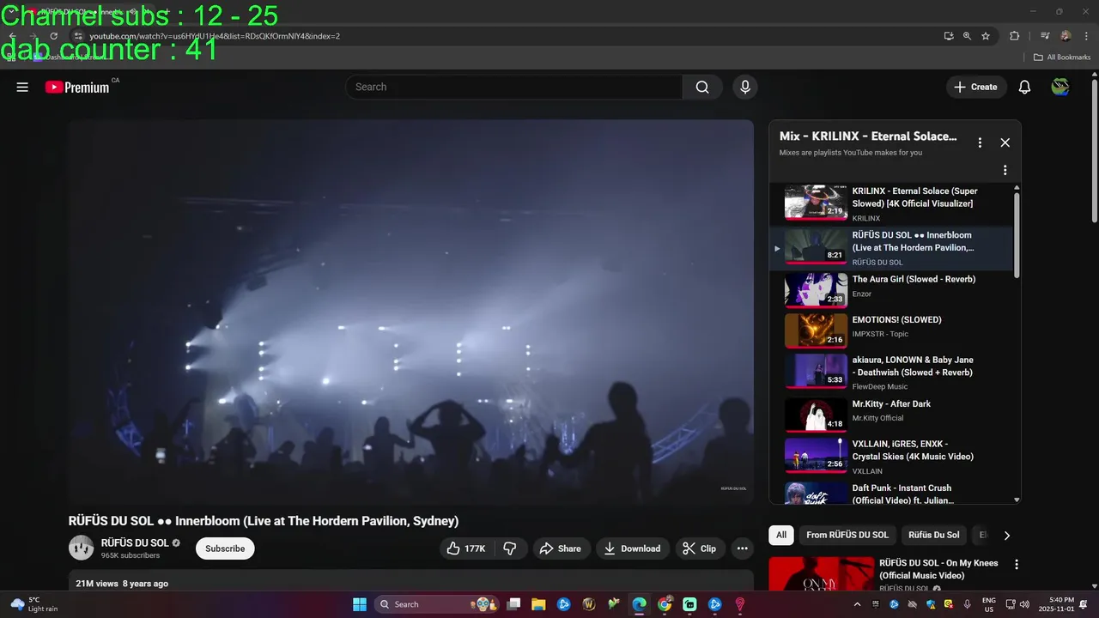This screenshot has width=1099, height=618.
Task: Bookmark this page with star icon
Action: [x=986, y=36]
